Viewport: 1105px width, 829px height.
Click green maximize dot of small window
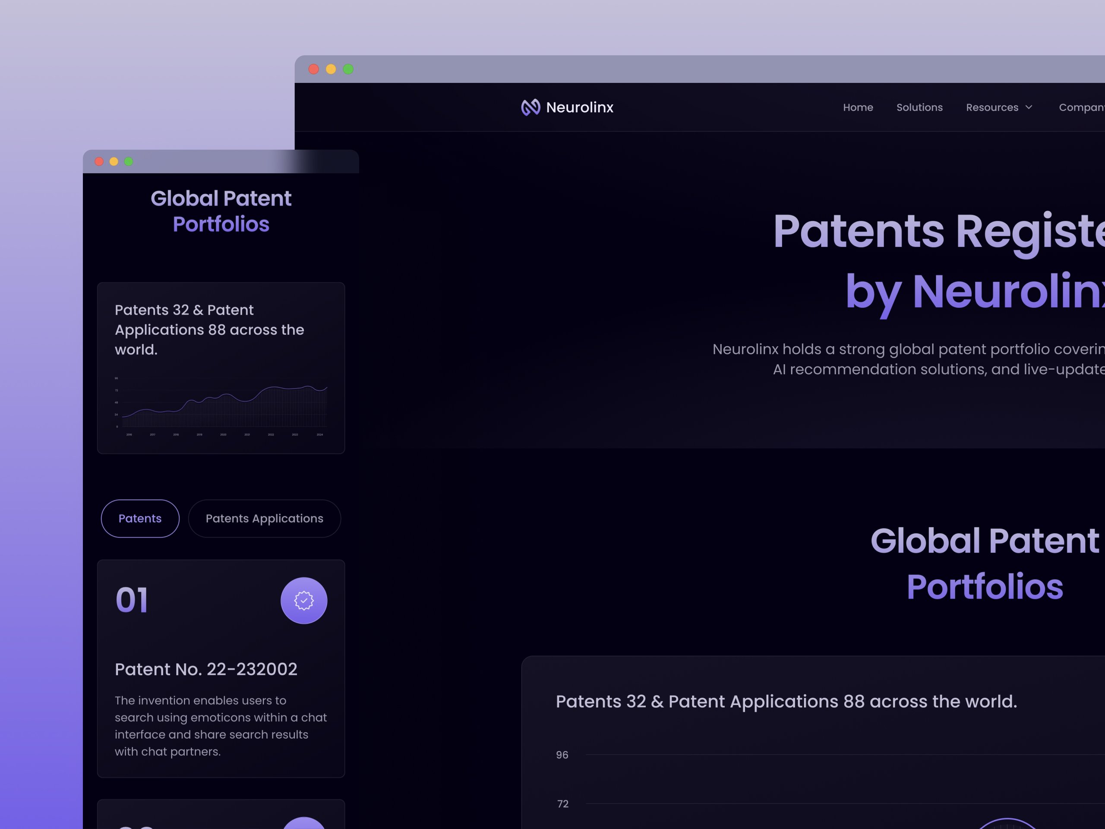(129, 161)
